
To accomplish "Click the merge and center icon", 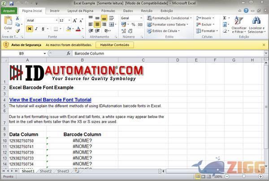I will pyautogui.click(x=111, y=25).
